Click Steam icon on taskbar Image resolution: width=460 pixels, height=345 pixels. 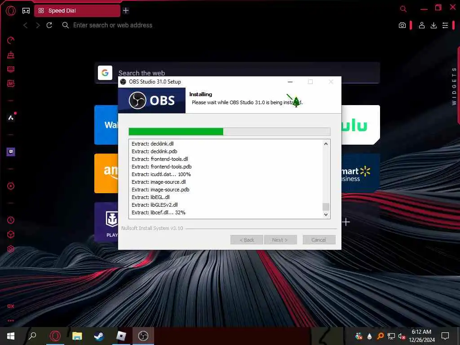point(99,336)
